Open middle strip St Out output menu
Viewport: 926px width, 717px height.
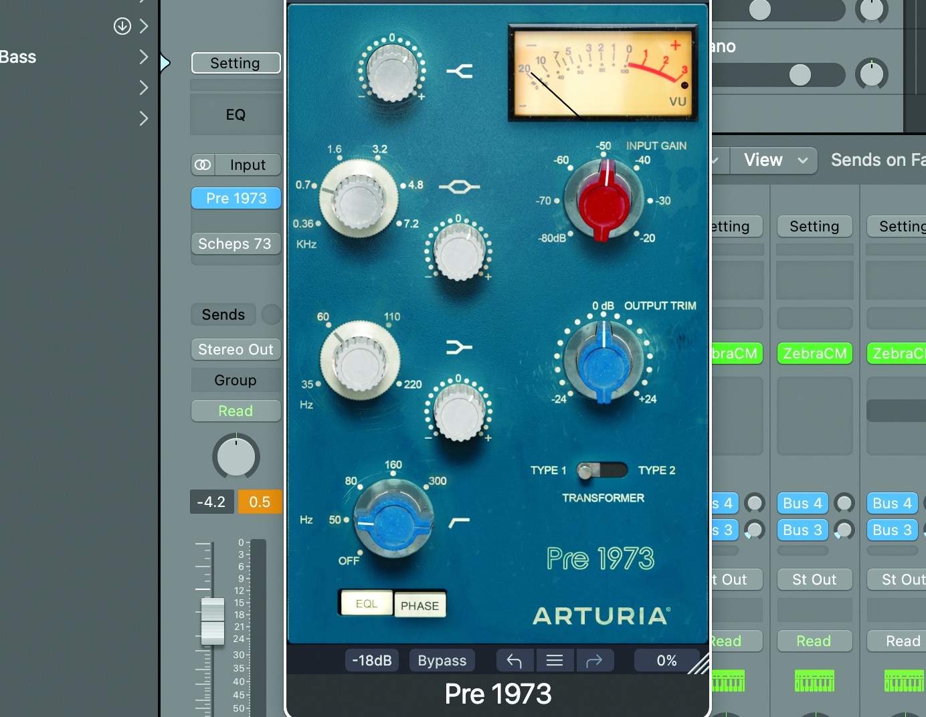814,579
